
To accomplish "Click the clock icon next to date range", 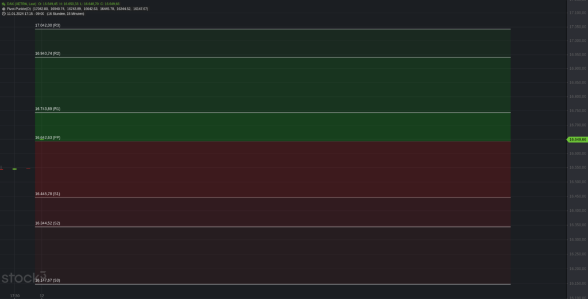I will [x=4, y=14].
